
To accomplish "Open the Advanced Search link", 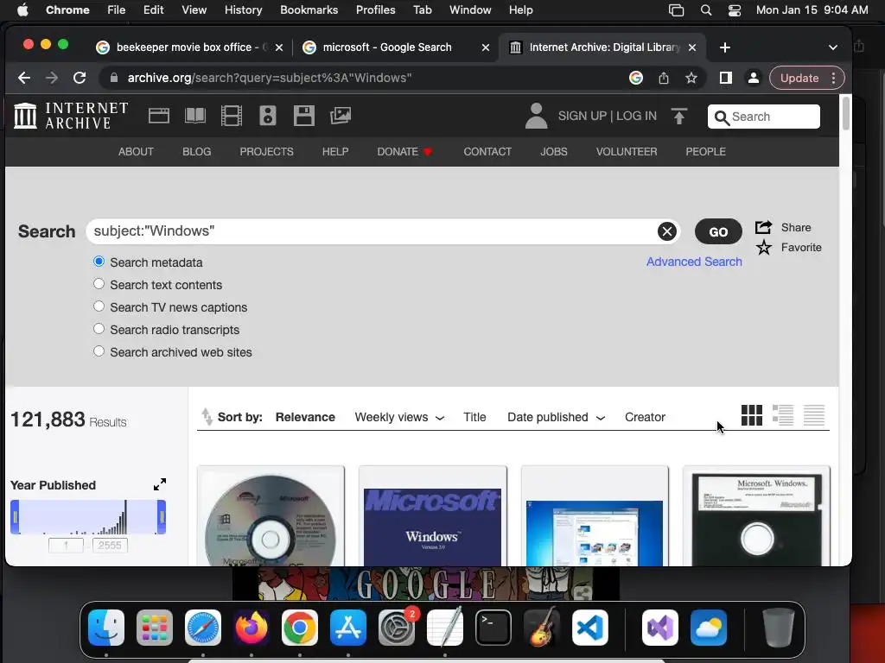I will (694, 262).
